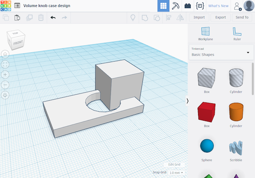The width and height of the screenshot is (255, 178).
Task: Undo the last action
Action: click(53, 17)
